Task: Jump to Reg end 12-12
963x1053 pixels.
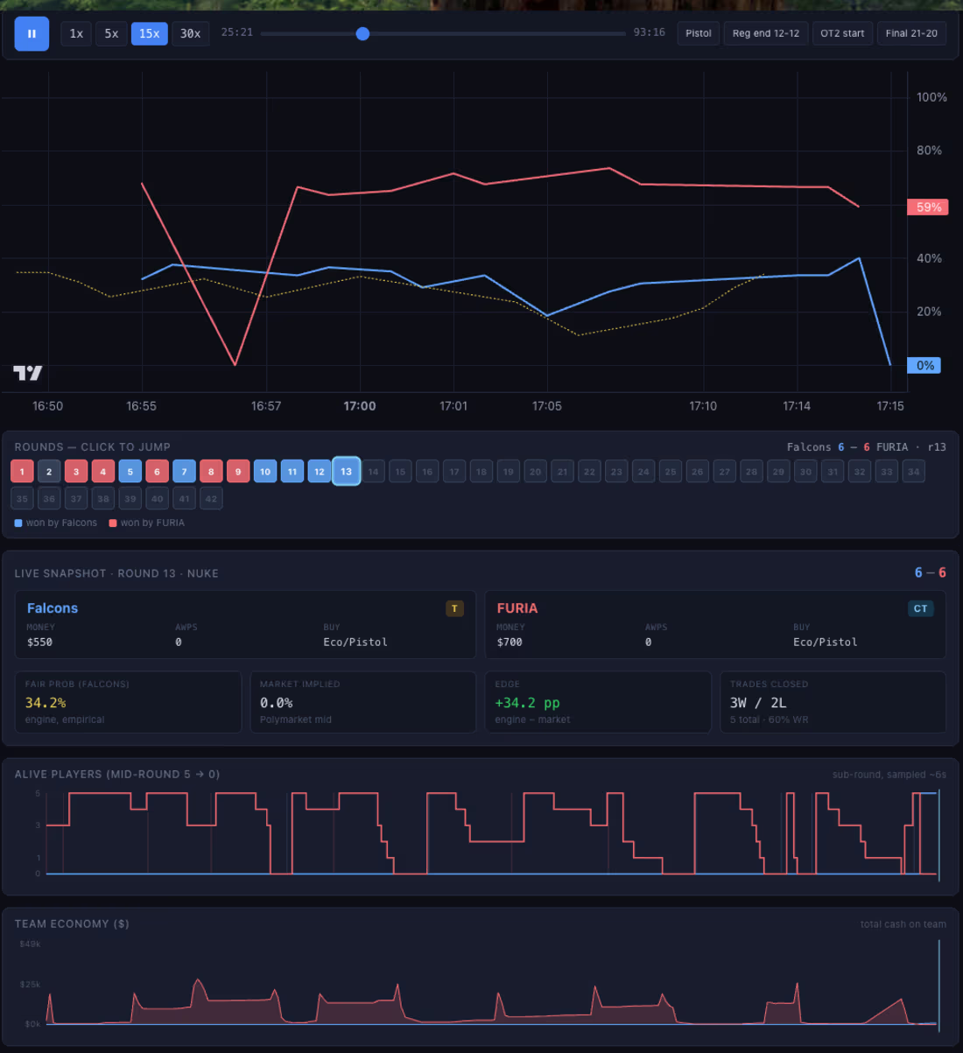Action: point(766,33)
